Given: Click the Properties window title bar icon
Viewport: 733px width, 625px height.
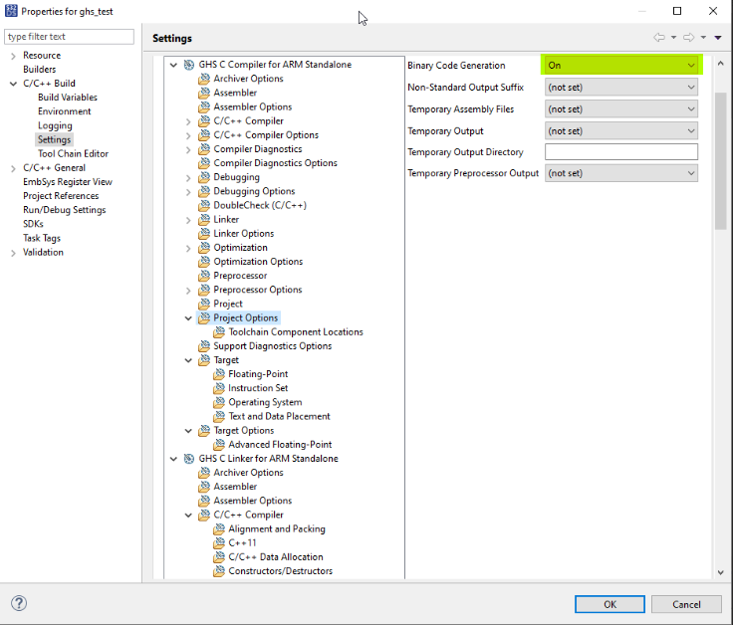Looking at the screenshot, I should [11, 11].
